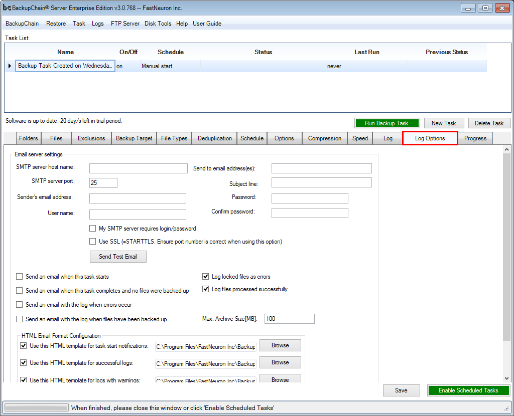Uncheck HTML template for logs with warnings
Image resolution: width=514 pixels, height=416 pixels.
[x=24, y=380]
